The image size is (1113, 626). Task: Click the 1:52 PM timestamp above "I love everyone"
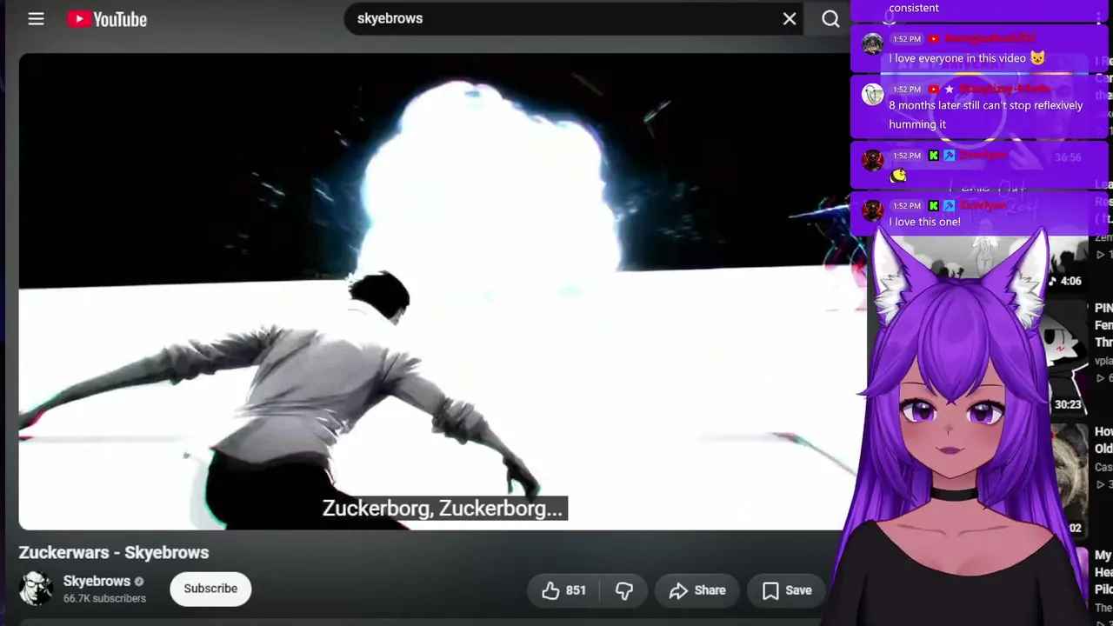pyautogui.click(x=907, y=39)
